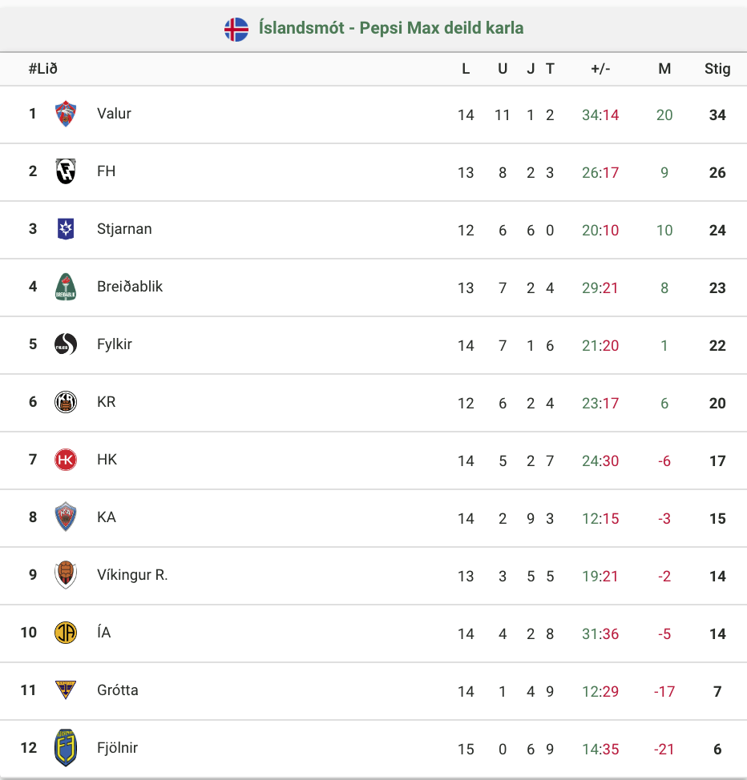
Task: Click the Iceland flag icon
Action: click(x=236, y=30)
